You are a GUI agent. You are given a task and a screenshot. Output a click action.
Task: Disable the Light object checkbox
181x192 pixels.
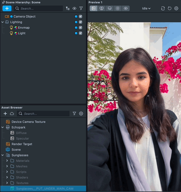click(81, 33)
